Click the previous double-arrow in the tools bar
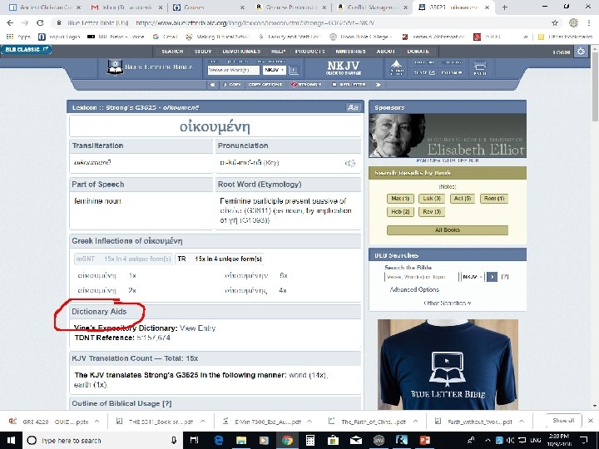This screenshot has width=599, height=449. click(x=212, y=85)
